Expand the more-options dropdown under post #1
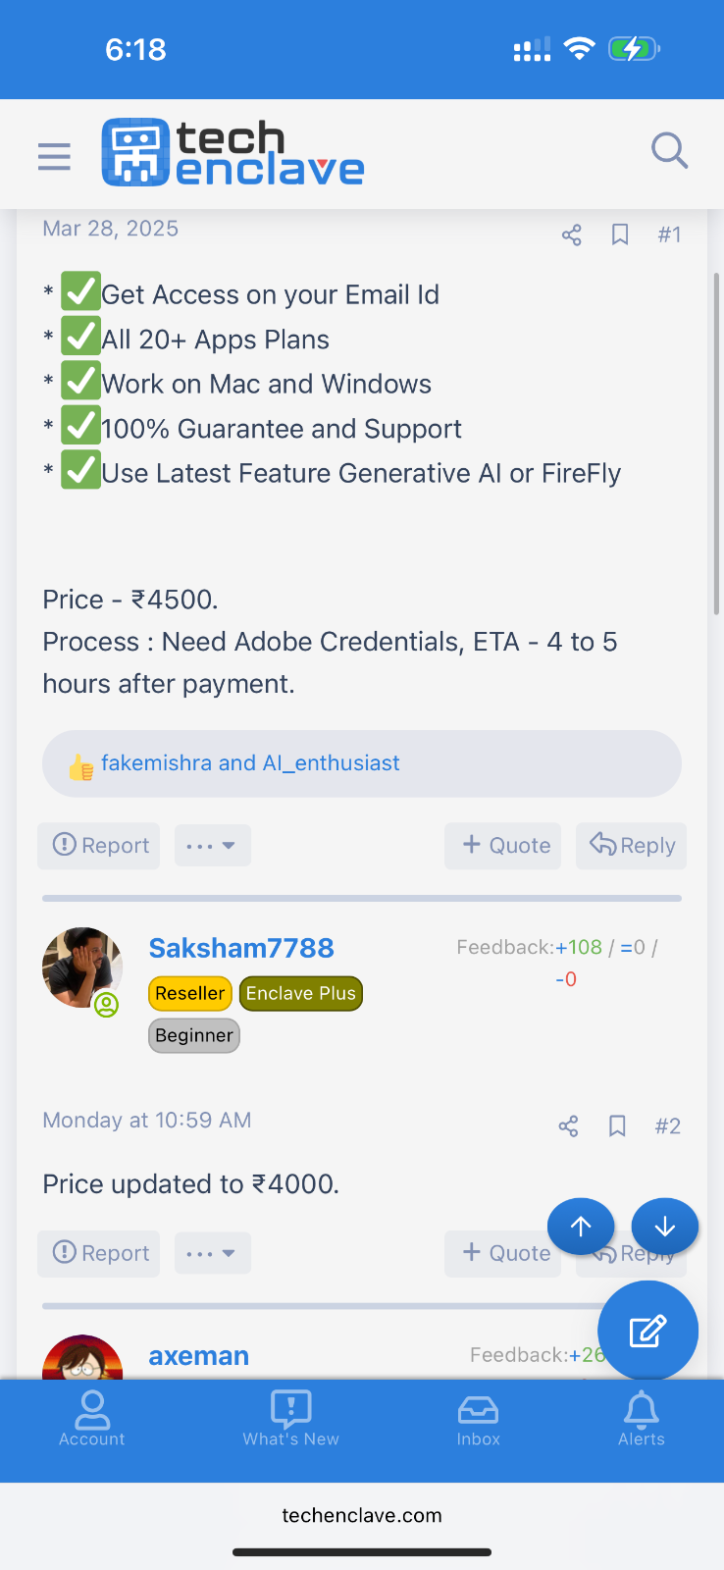Screen dimensions: 724x1570 point(213,846)
